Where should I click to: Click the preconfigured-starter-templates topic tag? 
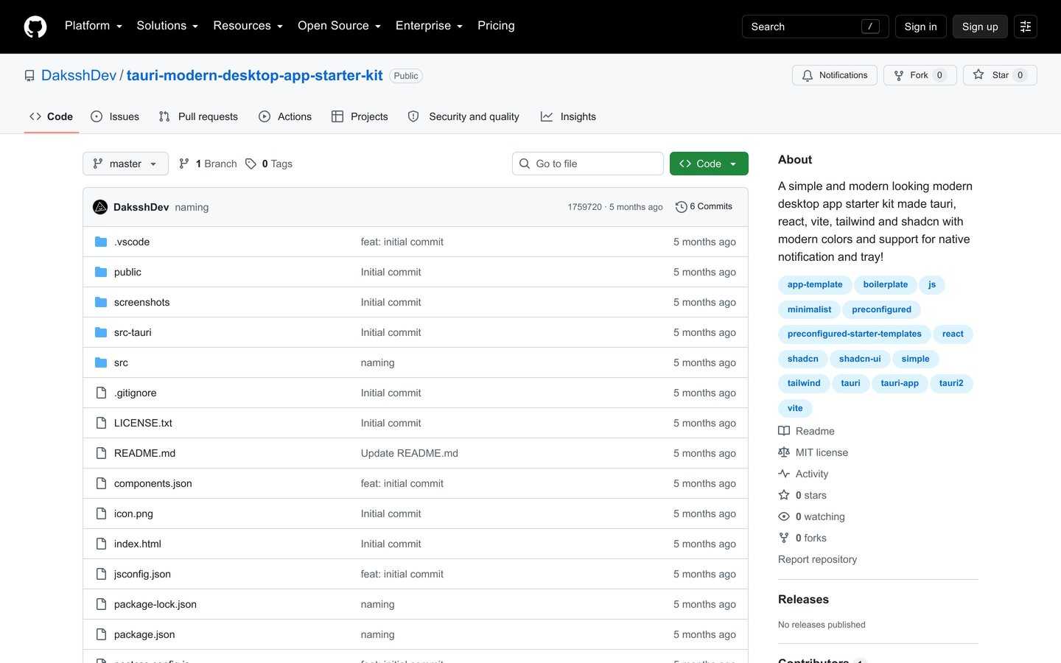coord(854,334)
